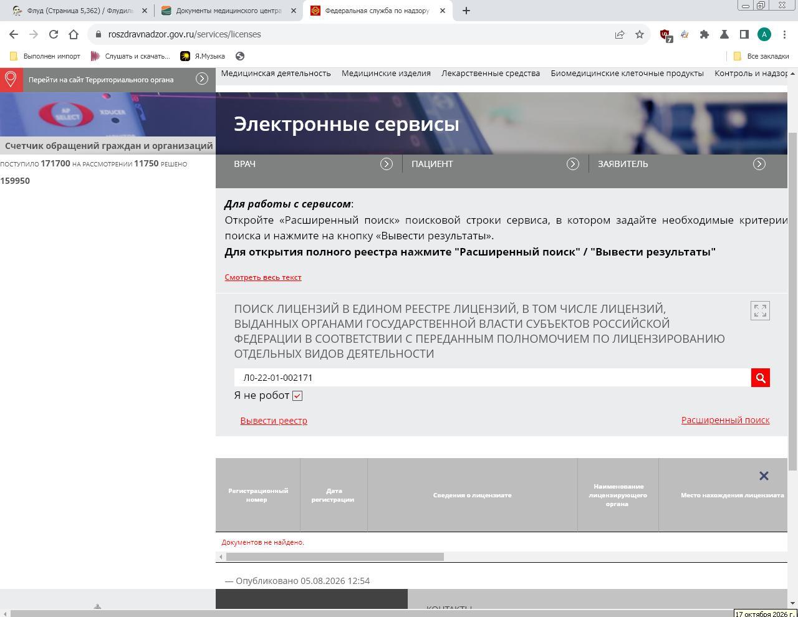Screen dimensions: 798x617
Task: Click the page vertical scrollbar
Action: click(793, 302)
